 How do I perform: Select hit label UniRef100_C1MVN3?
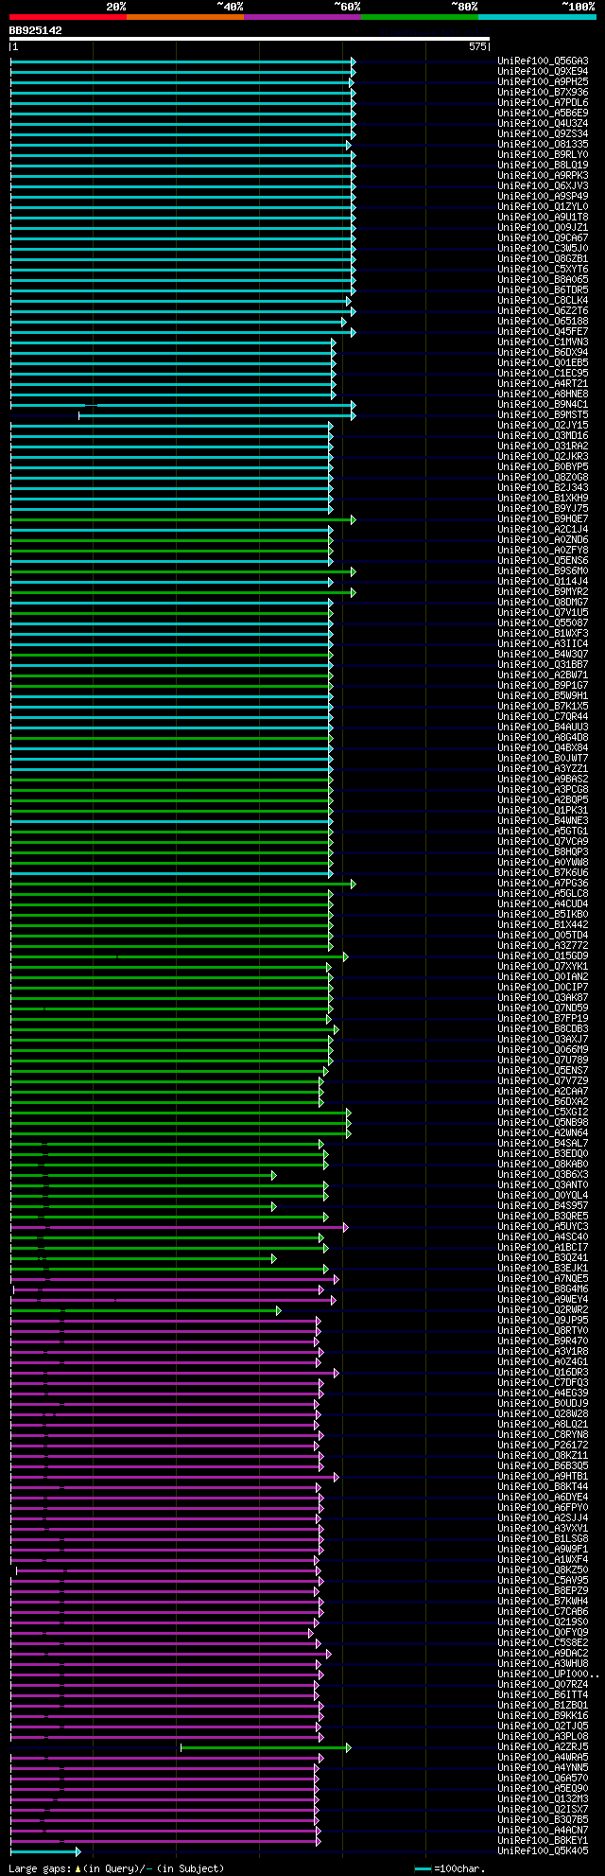click(543, 342)
